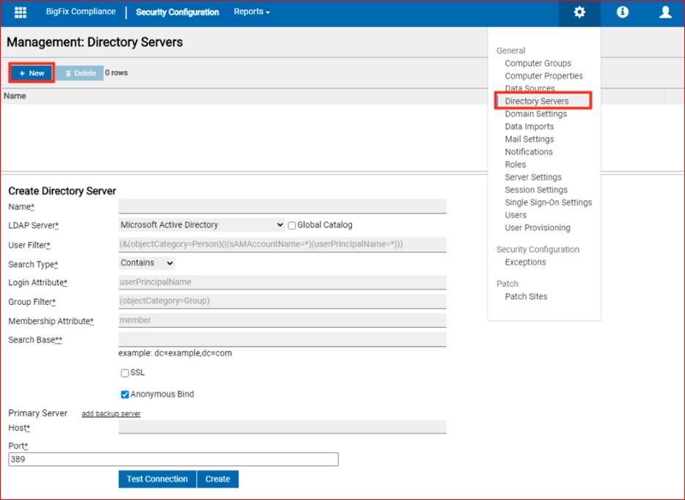Uncheck the Anonymous Bind checkbox
Image resolution: width=685 pixels, height=500 pixels.
(125, 394)
